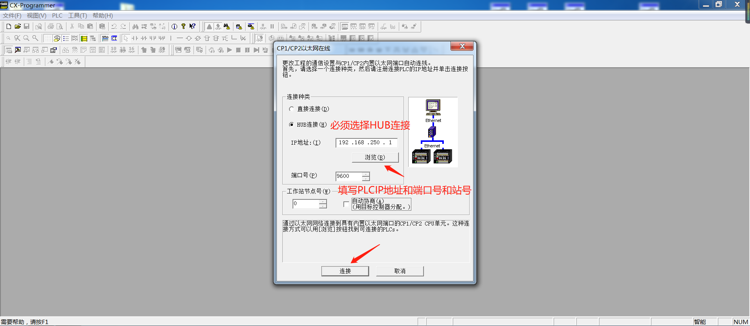Increase workstation node number stepper
Viewport: 750px width, 326px height.
[x=323, y=201]
